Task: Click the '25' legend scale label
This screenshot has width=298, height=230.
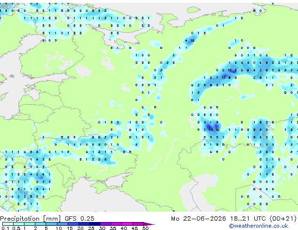Action: (91, 228)
